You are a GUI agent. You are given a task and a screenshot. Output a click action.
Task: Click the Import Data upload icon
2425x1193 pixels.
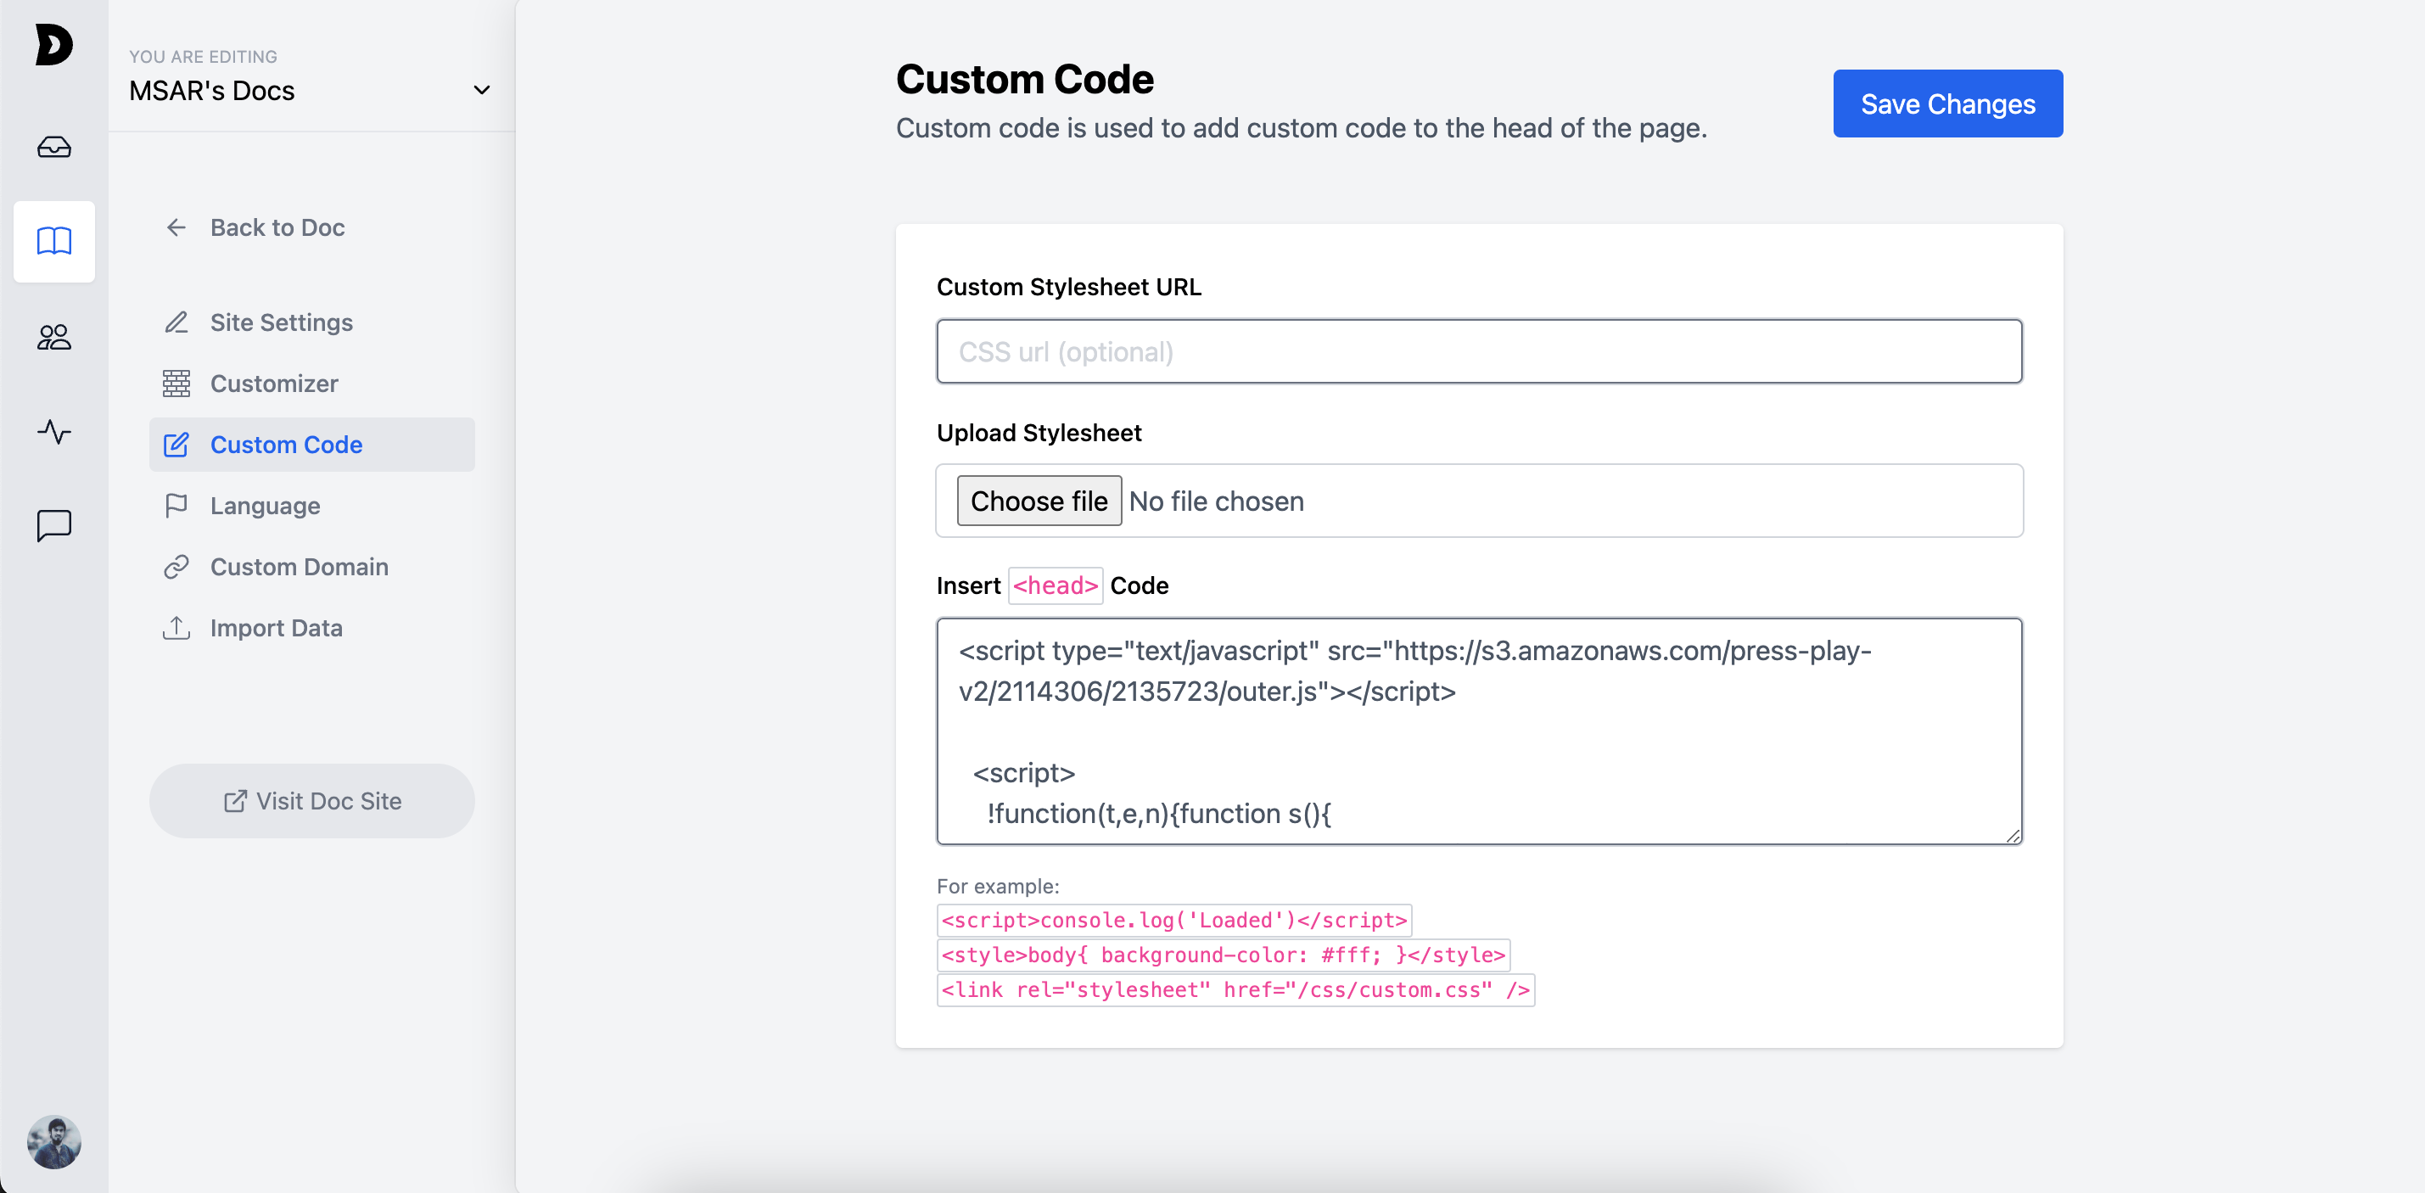(x=176, y=627)
